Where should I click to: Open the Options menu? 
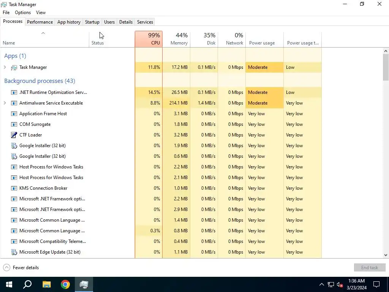(23, 13)
